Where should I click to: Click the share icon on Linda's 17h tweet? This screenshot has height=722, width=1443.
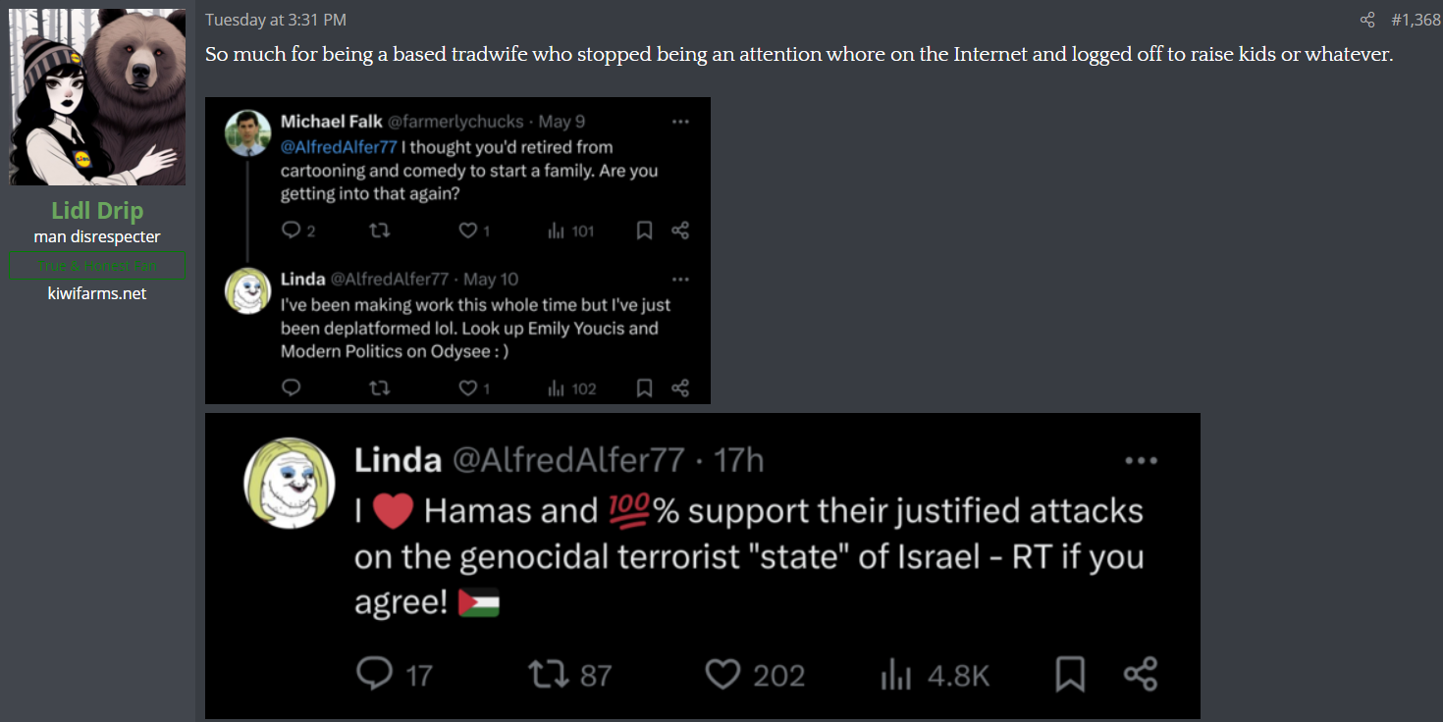1141,674
